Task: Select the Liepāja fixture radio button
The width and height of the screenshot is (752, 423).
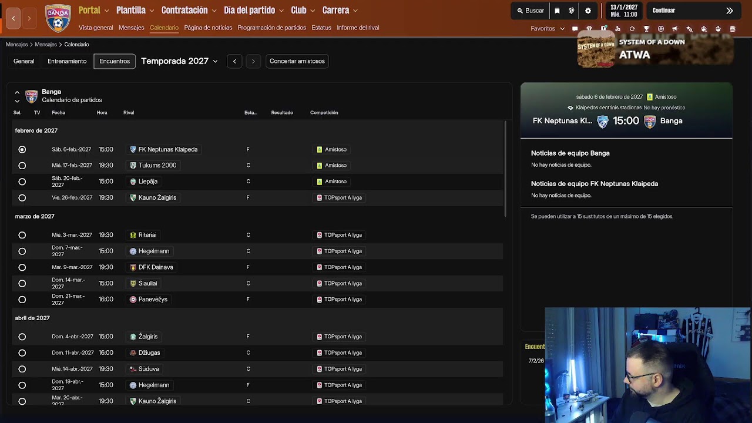Action: (22, 182)
